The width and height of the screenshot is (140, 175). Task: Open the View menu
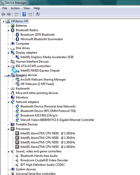point(27,8)
